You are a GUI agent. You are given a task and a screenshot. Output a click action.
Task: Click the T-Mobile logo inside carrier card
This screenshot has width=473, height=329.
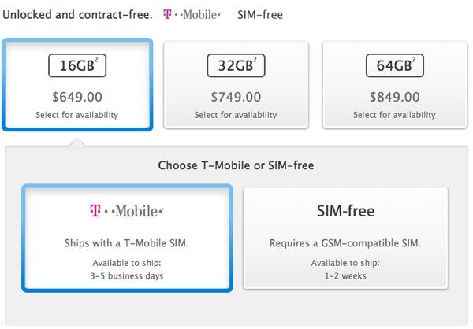point(127,211)
